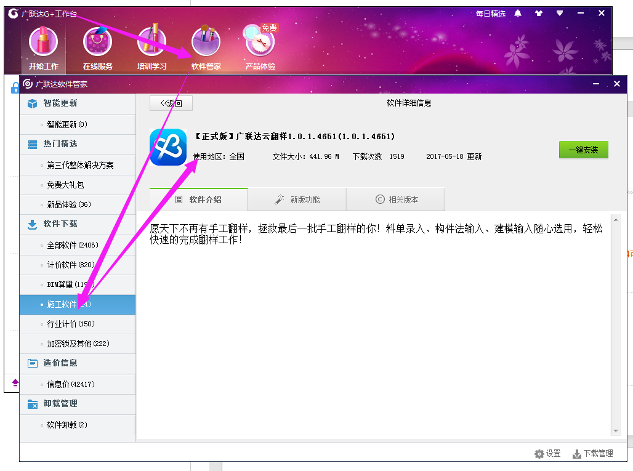Select 信息价 (42417) item
Screen dimensions: 633x471
click(x=78, y=384)
